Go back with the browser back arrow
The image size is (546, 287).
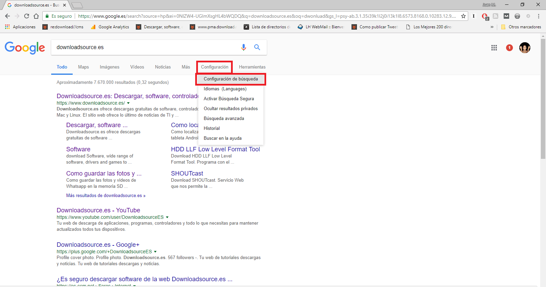click(x=8, y=16)
